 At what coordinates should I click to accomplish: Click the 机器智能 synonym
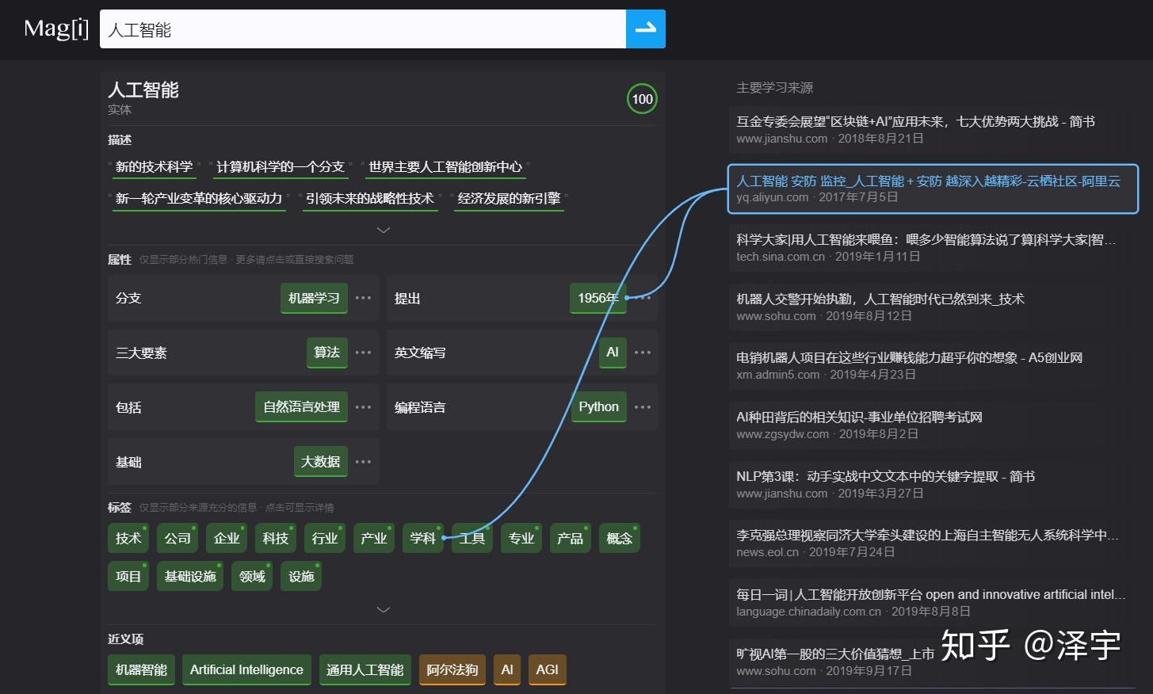141,670
